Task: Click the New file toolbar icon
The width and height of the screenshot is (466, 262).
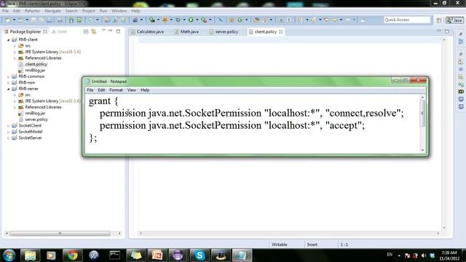Action: pyautogui.click(x=8, y=20)
